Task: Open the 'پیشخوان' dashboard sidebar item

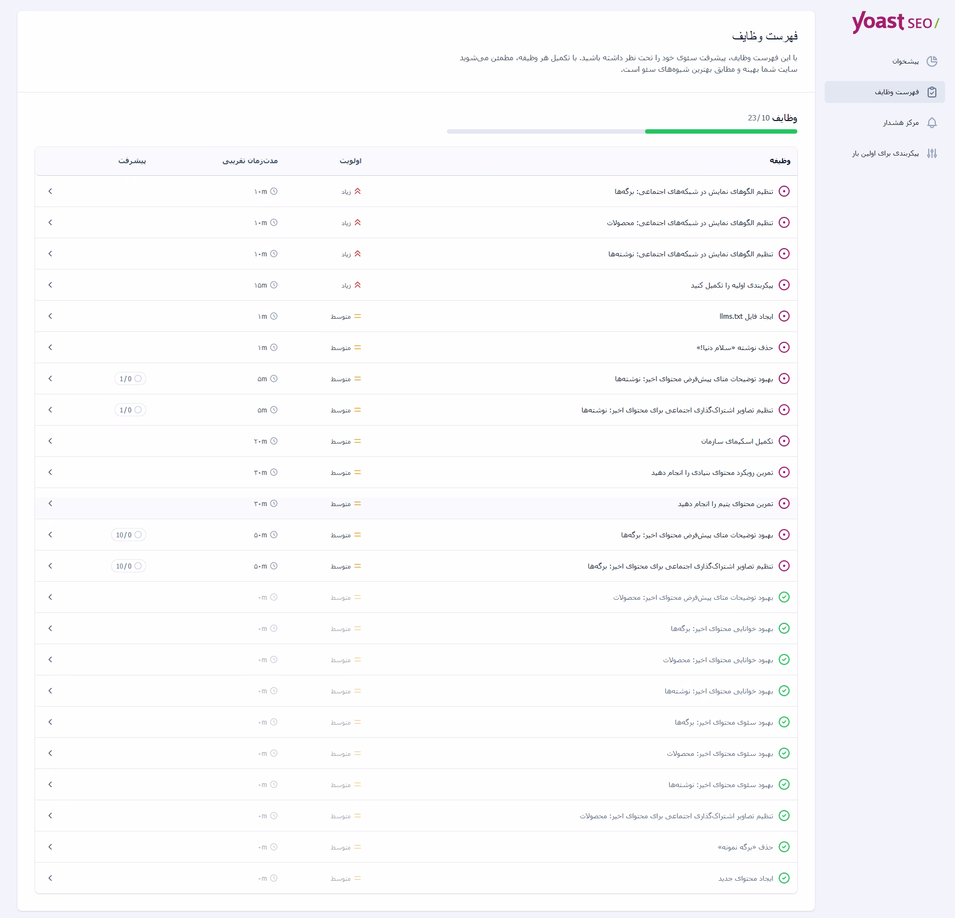Action: tap(885, 61)
